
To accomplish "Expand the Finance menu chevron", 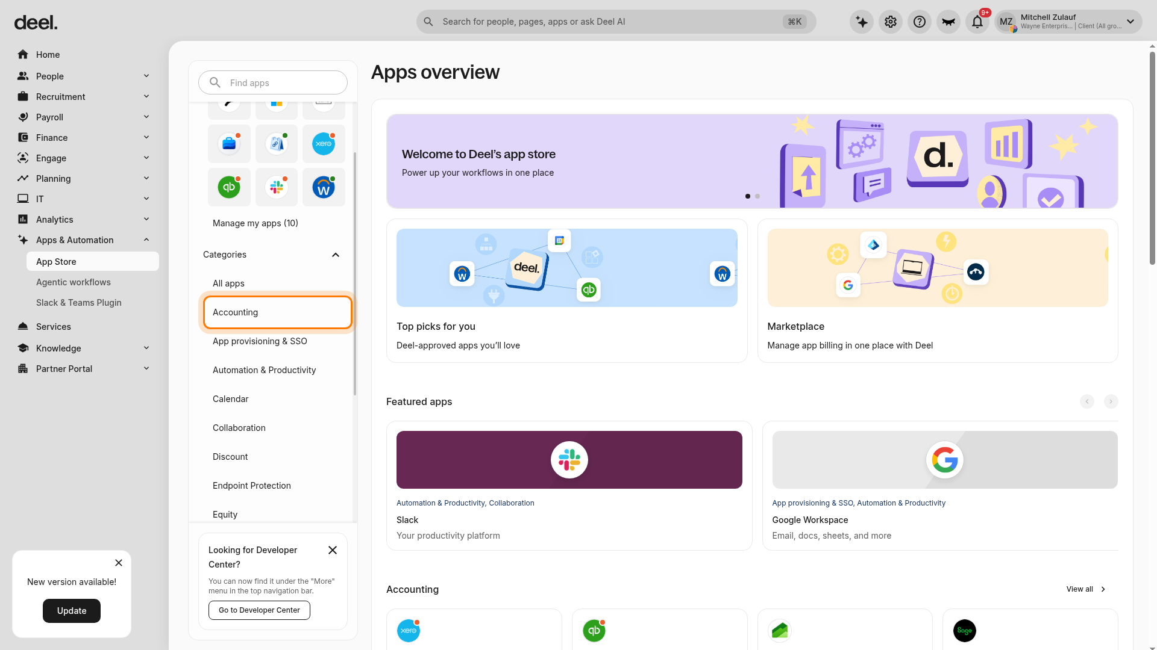I will click(x=146, y=137).
